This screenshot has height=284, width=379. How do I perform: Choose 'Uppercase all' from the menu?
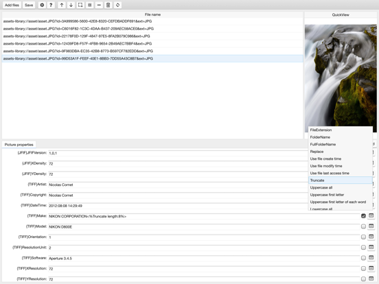(341, 188)
